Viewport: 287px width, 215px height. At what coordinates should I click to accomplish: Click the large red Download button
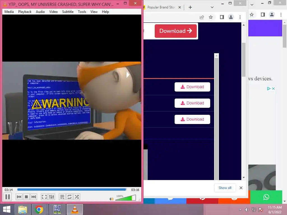(x=176, y=31)
